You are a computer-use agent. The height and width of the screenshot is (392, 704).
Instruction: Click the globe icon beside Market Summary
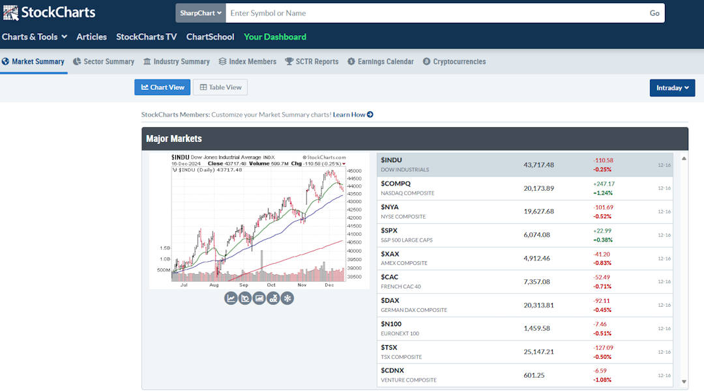click(5, 61)
